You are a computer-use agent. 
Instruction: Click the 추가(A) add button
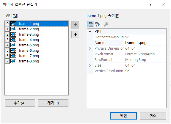pyautogui.click(x=20, y=103)
